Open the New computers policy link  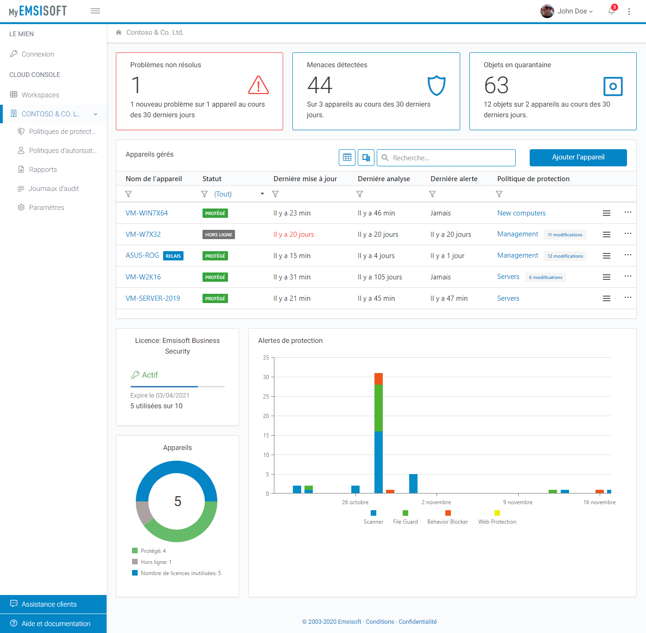[521, 213]
